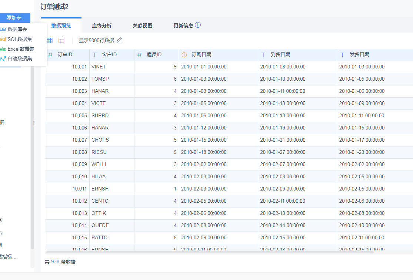Viewport: 413px width, 280px height.
Task: Choose SQL数据集 from the add menu
Action: click(x=19, y=39)
